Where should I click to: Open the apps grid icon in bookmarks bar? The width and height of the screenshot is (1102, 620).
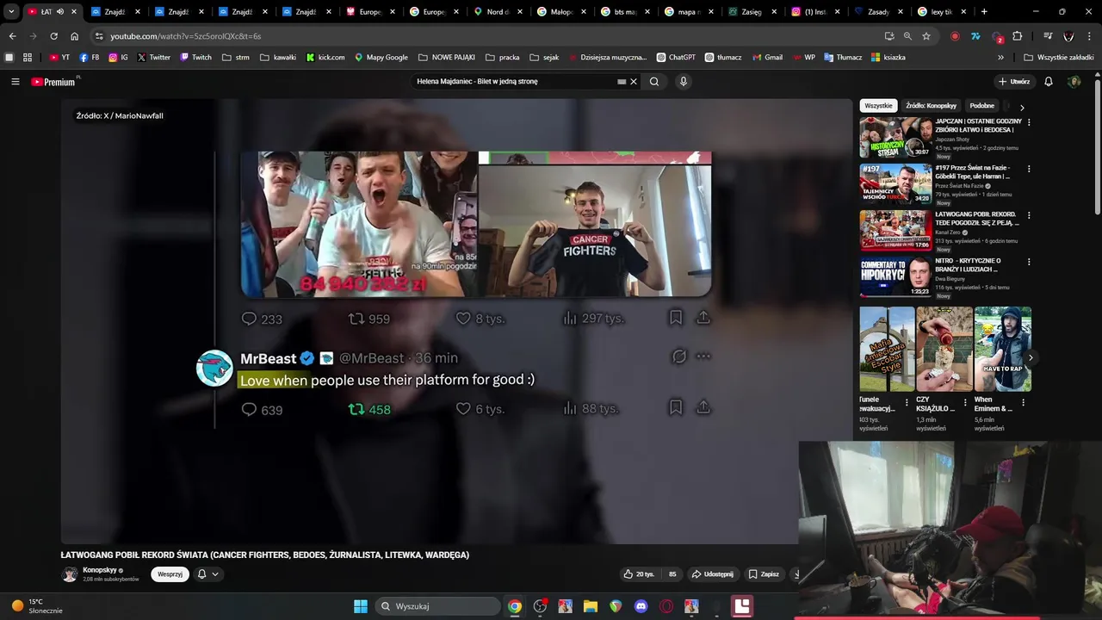point(28,58)
